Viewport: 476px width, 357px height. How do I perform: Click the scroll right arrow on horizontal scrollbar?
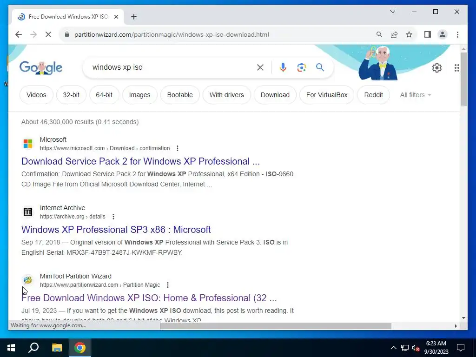(456, 326)
